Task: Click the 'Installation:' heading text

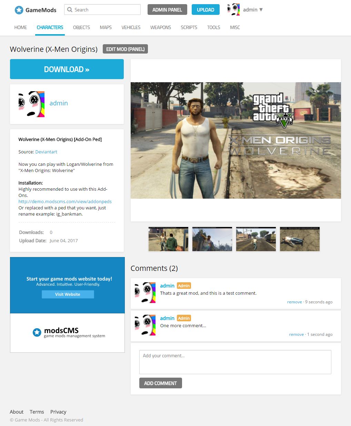Action: pyautogui.click(x=31, y=183)
